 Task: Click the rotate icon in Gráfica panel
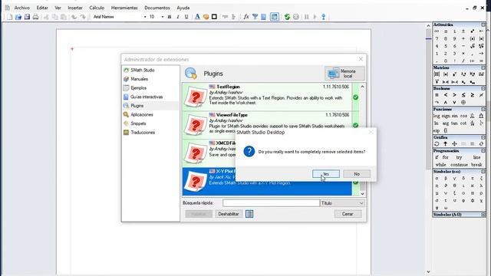pyautogui.click(x=437, y=144)
